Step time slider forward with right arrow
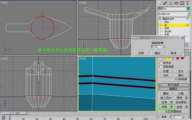This screenshot has width=192, height=120. [x=28, y=113]
